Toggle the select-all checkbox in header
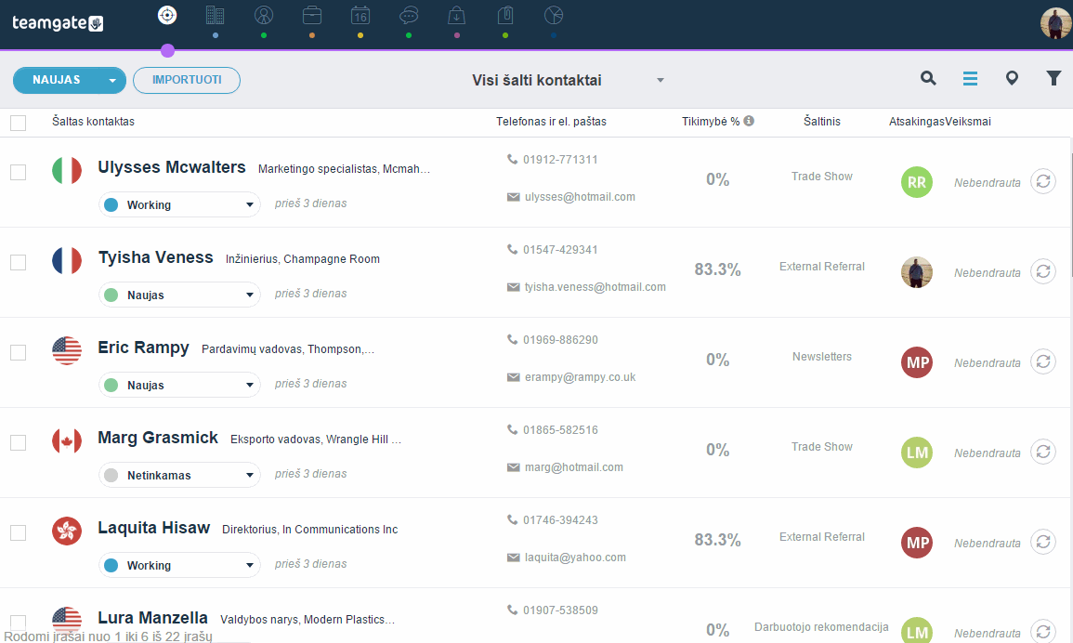The height and width of the screenshot is (643, 1073). [x=19, y=123]
